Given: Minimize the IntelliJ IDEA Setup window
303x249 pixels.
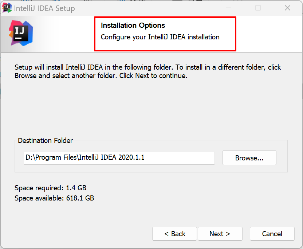Looking at the screenshot, I should (228, 8).
